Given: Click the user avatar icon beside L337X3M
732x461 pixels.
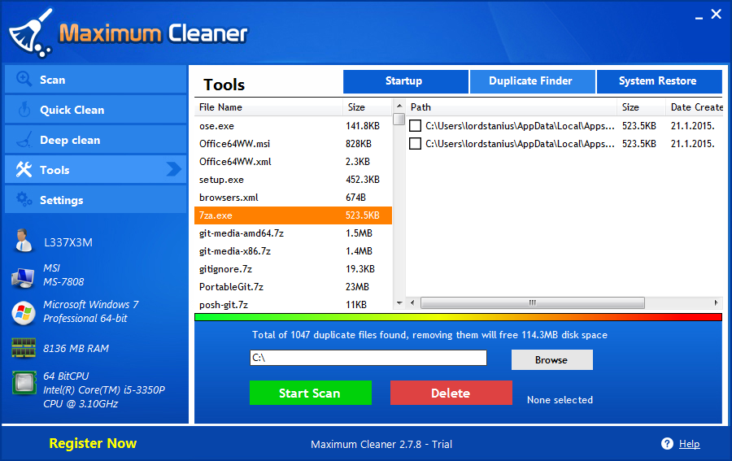Looking at the screenshot, I should [x=23, y=241].
